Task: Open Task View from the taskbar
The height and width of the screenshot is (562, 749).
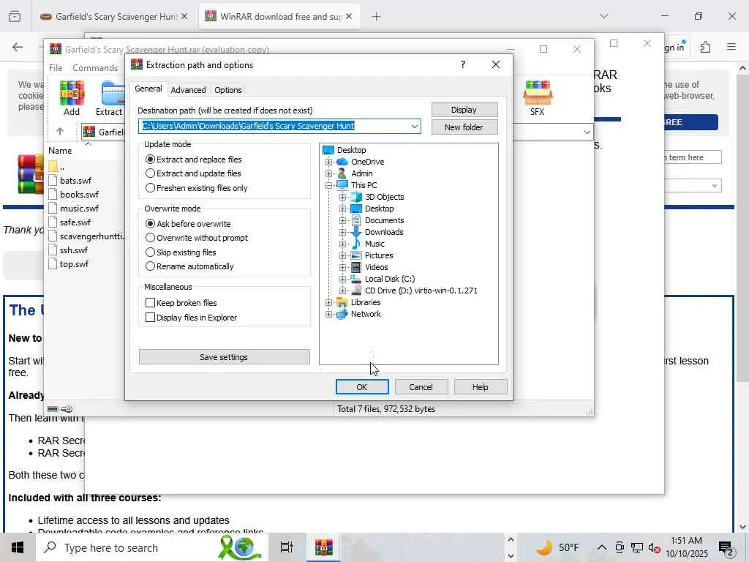Action: click(287, 547)
